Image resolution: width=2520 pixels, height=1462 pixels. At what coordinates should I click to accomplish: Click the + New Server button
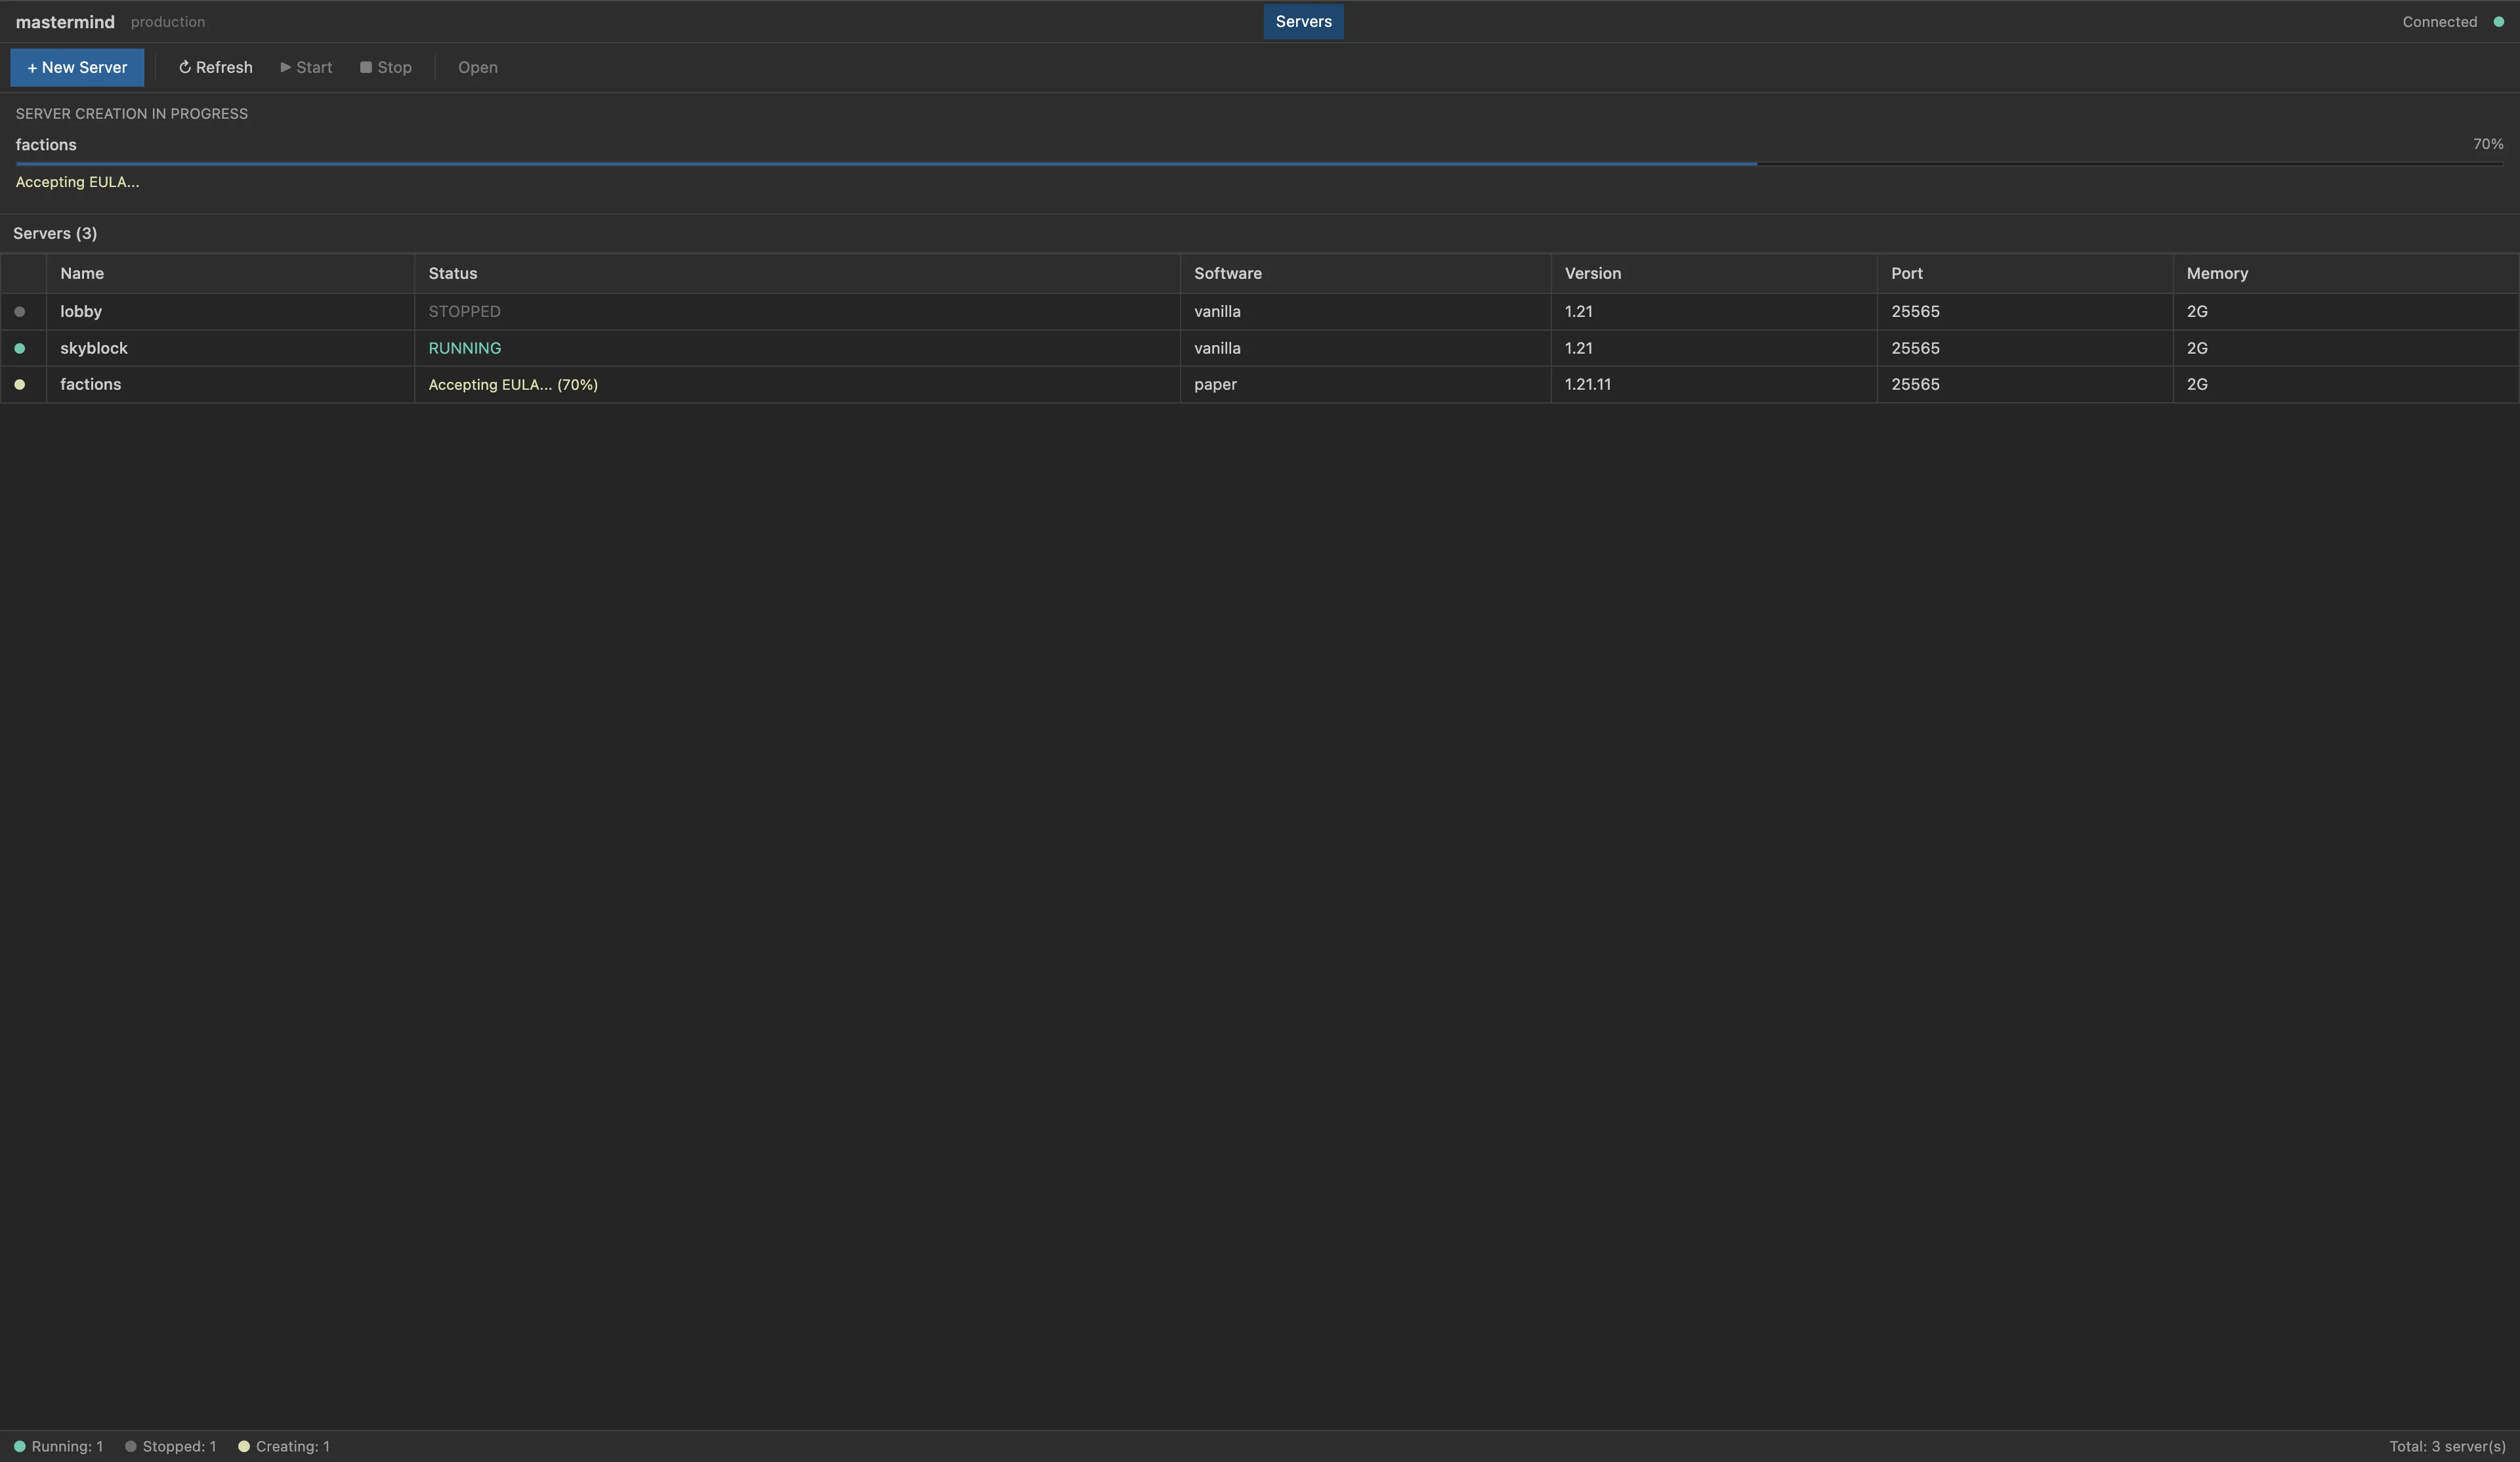[77, 67]
